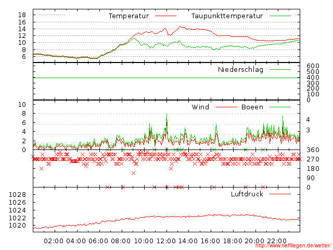Click the 18:00 time axis label
The width and height of the screenshot is (333, 250).
pyautogui.click(x=233, y=241)
